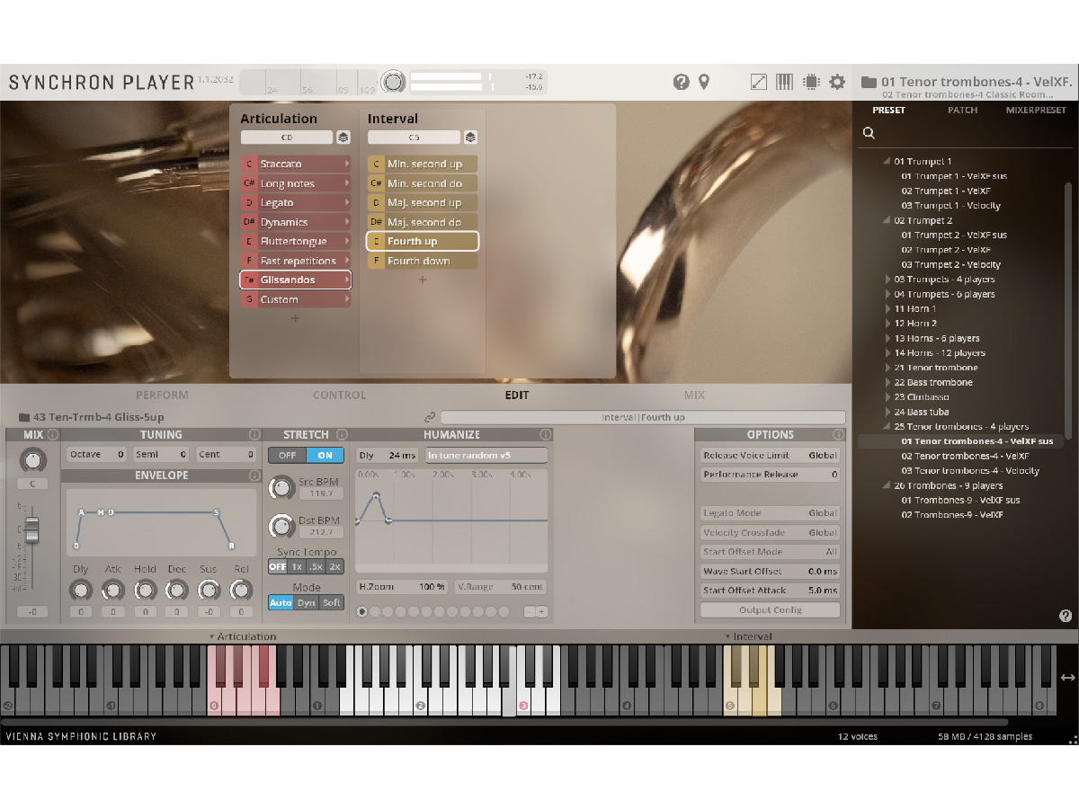Screen dimensions: 1079x809
Task: Click the help question mark icon
Action: [x=681, y=81]
